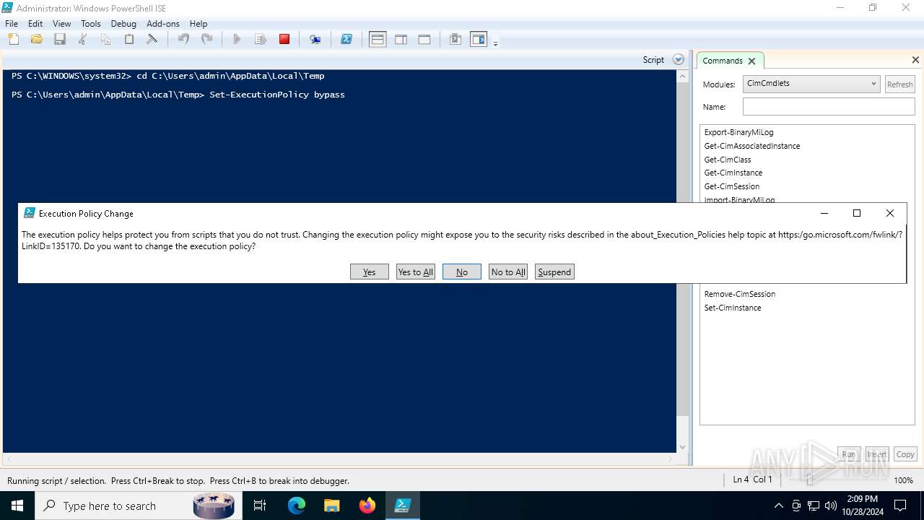Click the zoom slider in status bar
The image size is (924, 520).
pos(810,480)
